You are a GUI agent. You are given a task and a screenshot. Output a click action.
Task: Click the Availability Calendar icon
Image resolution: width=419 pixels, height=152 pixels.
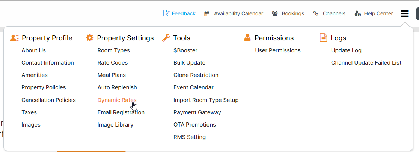pyautogui.click(x=207, y=13)
